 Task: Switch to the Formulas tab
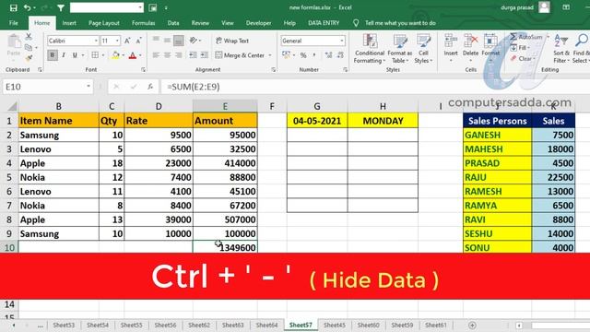[144, 23]
